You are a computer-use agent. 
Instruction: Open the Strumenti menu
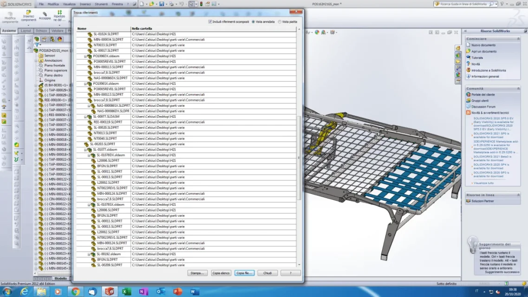point(101,4)
